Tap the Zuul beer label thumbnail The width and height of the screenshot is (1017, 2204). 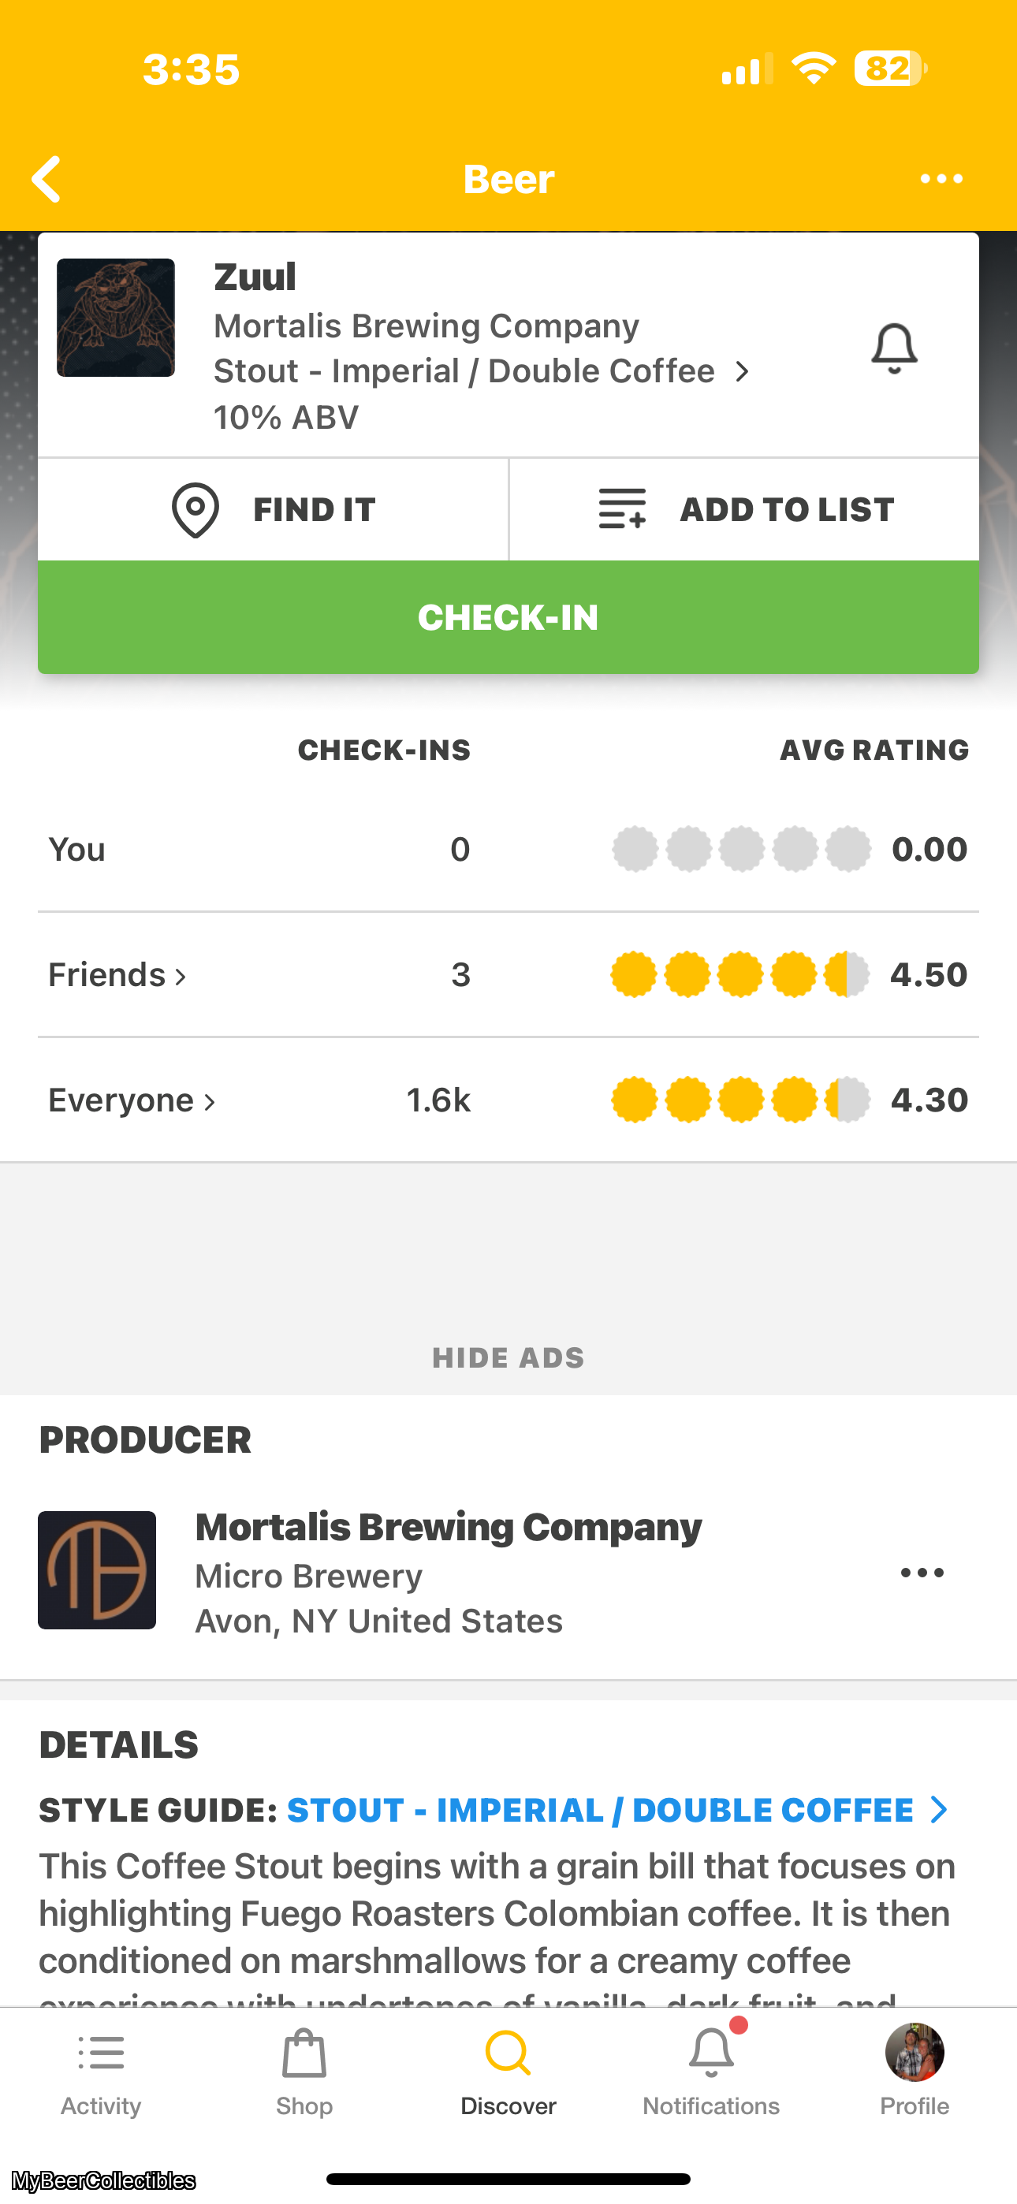(x=116, y=318)
